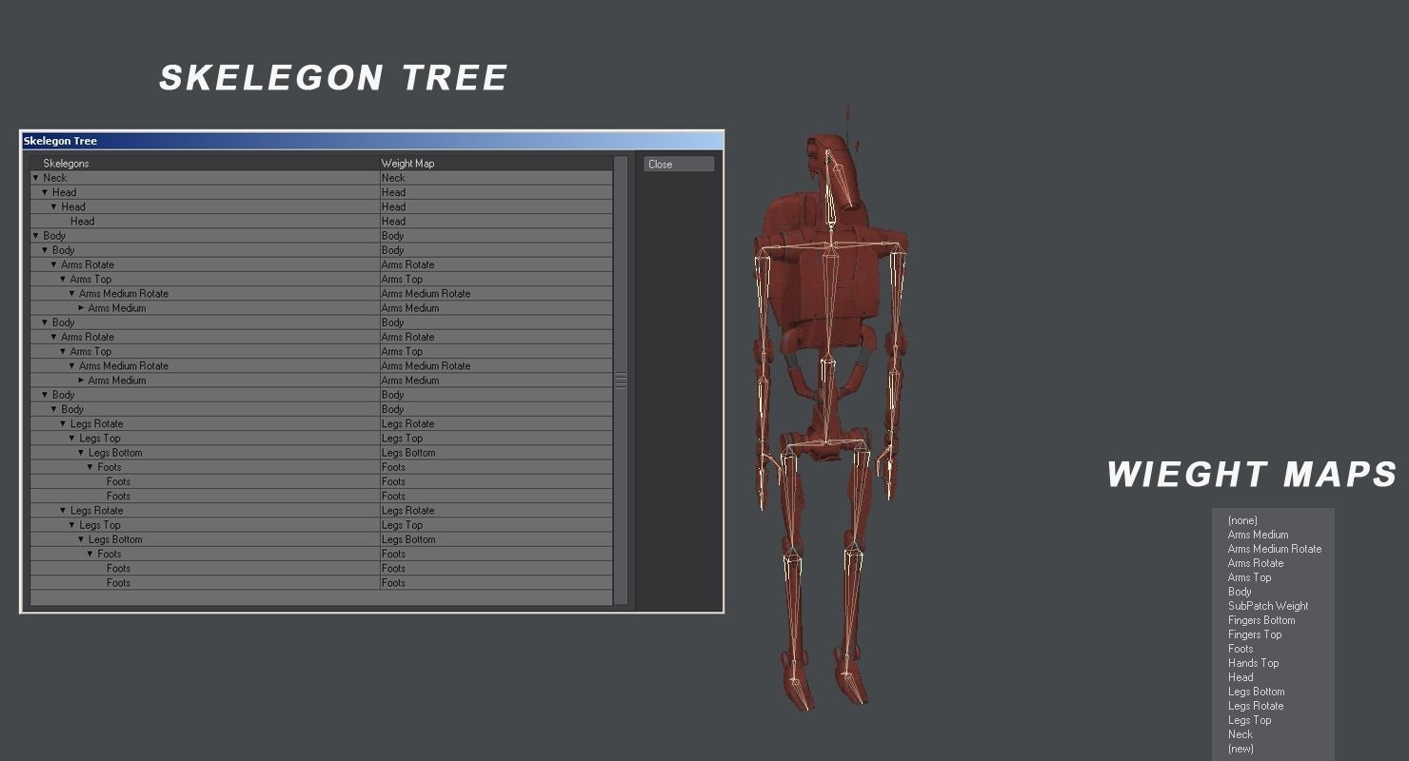Image resolution: width=1409 pixels, height=761 pixels.
Task: Select Hands Top in the Weight Maps list
Action: [x=1253, y=663]
